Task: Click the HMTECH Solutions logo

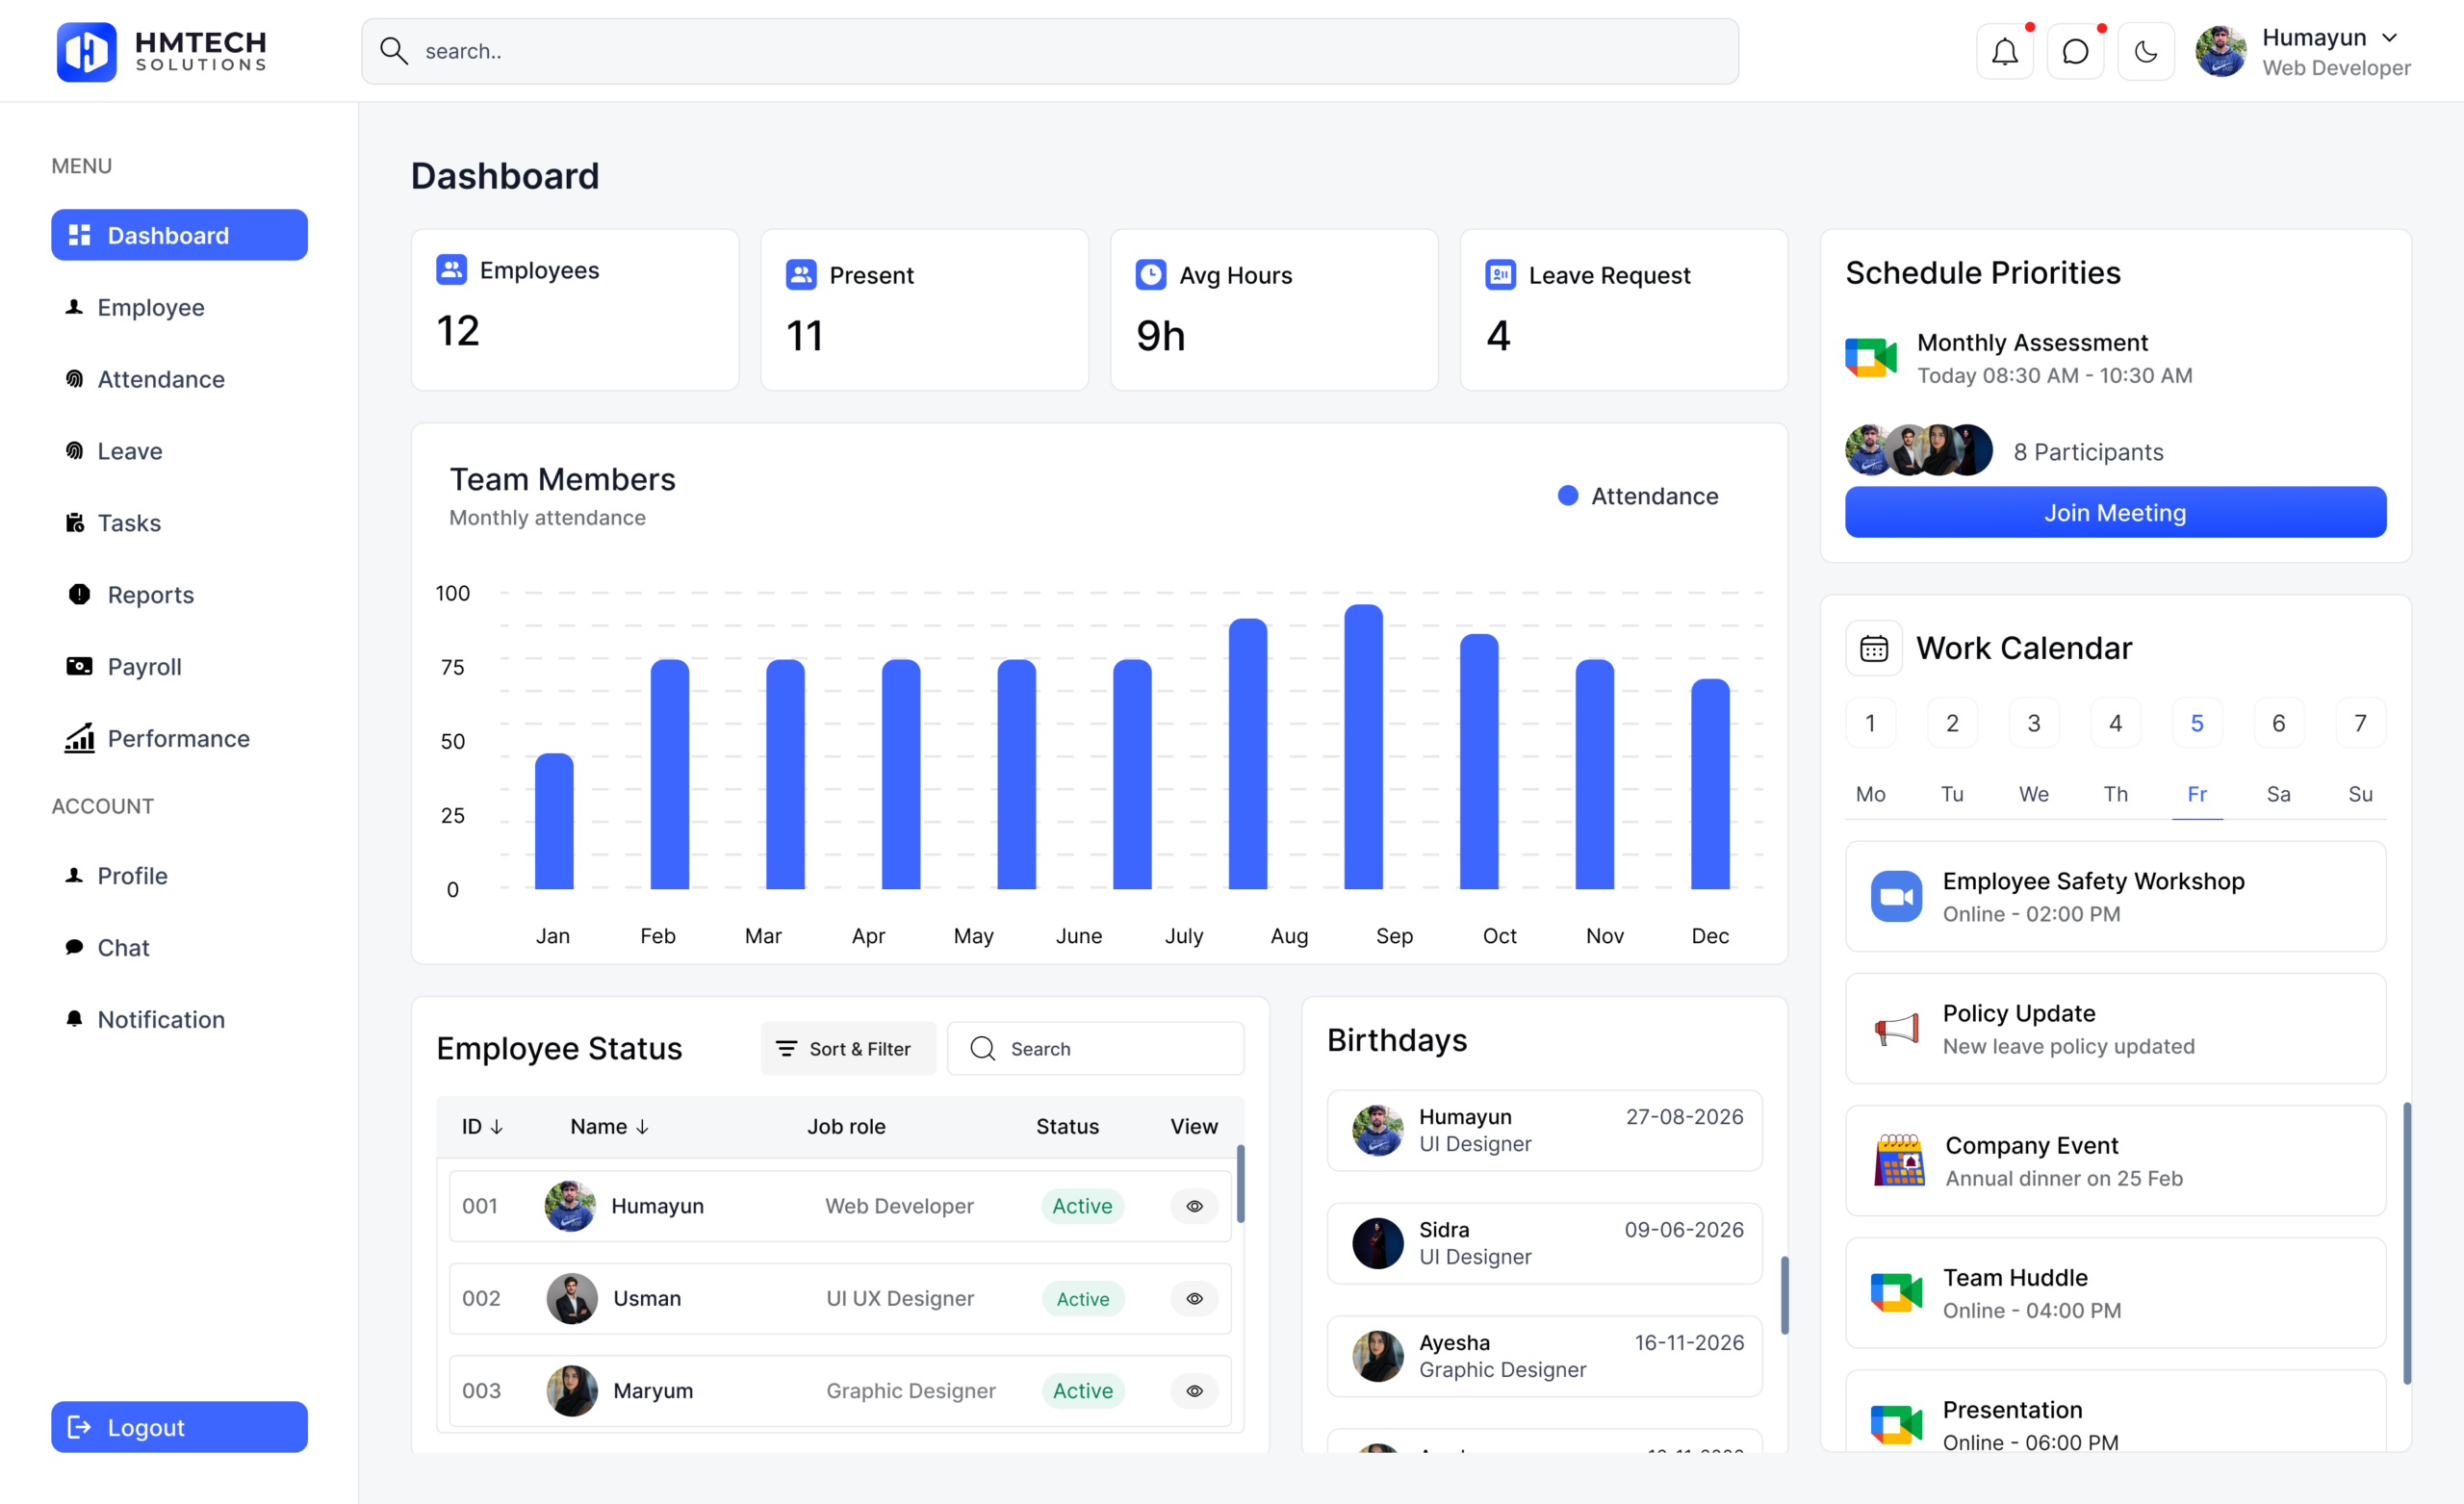Action: pyautogui.click(x=162, y=51)
